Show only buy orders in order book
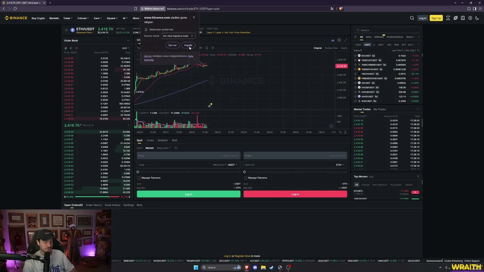Viewport: 484px width, 272px height. (71, 48)
